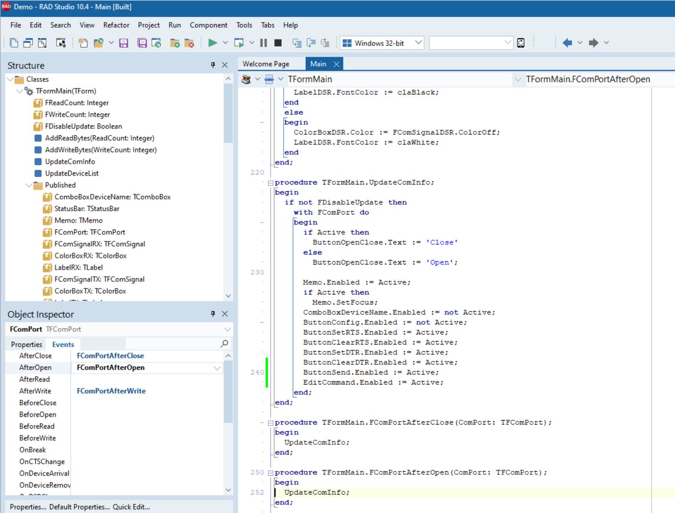
Task: Click the device rotate/refresh icon
Action: click(521, 43)
